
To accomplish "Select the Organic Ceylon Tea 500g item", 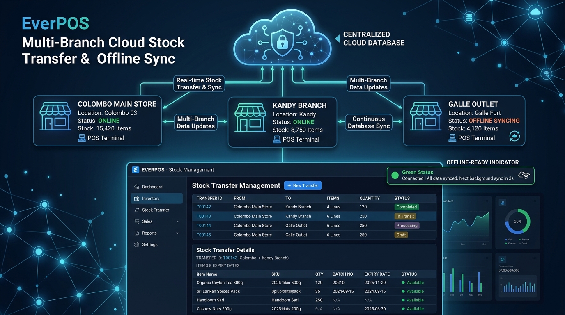I will click(x=220, y=283).
